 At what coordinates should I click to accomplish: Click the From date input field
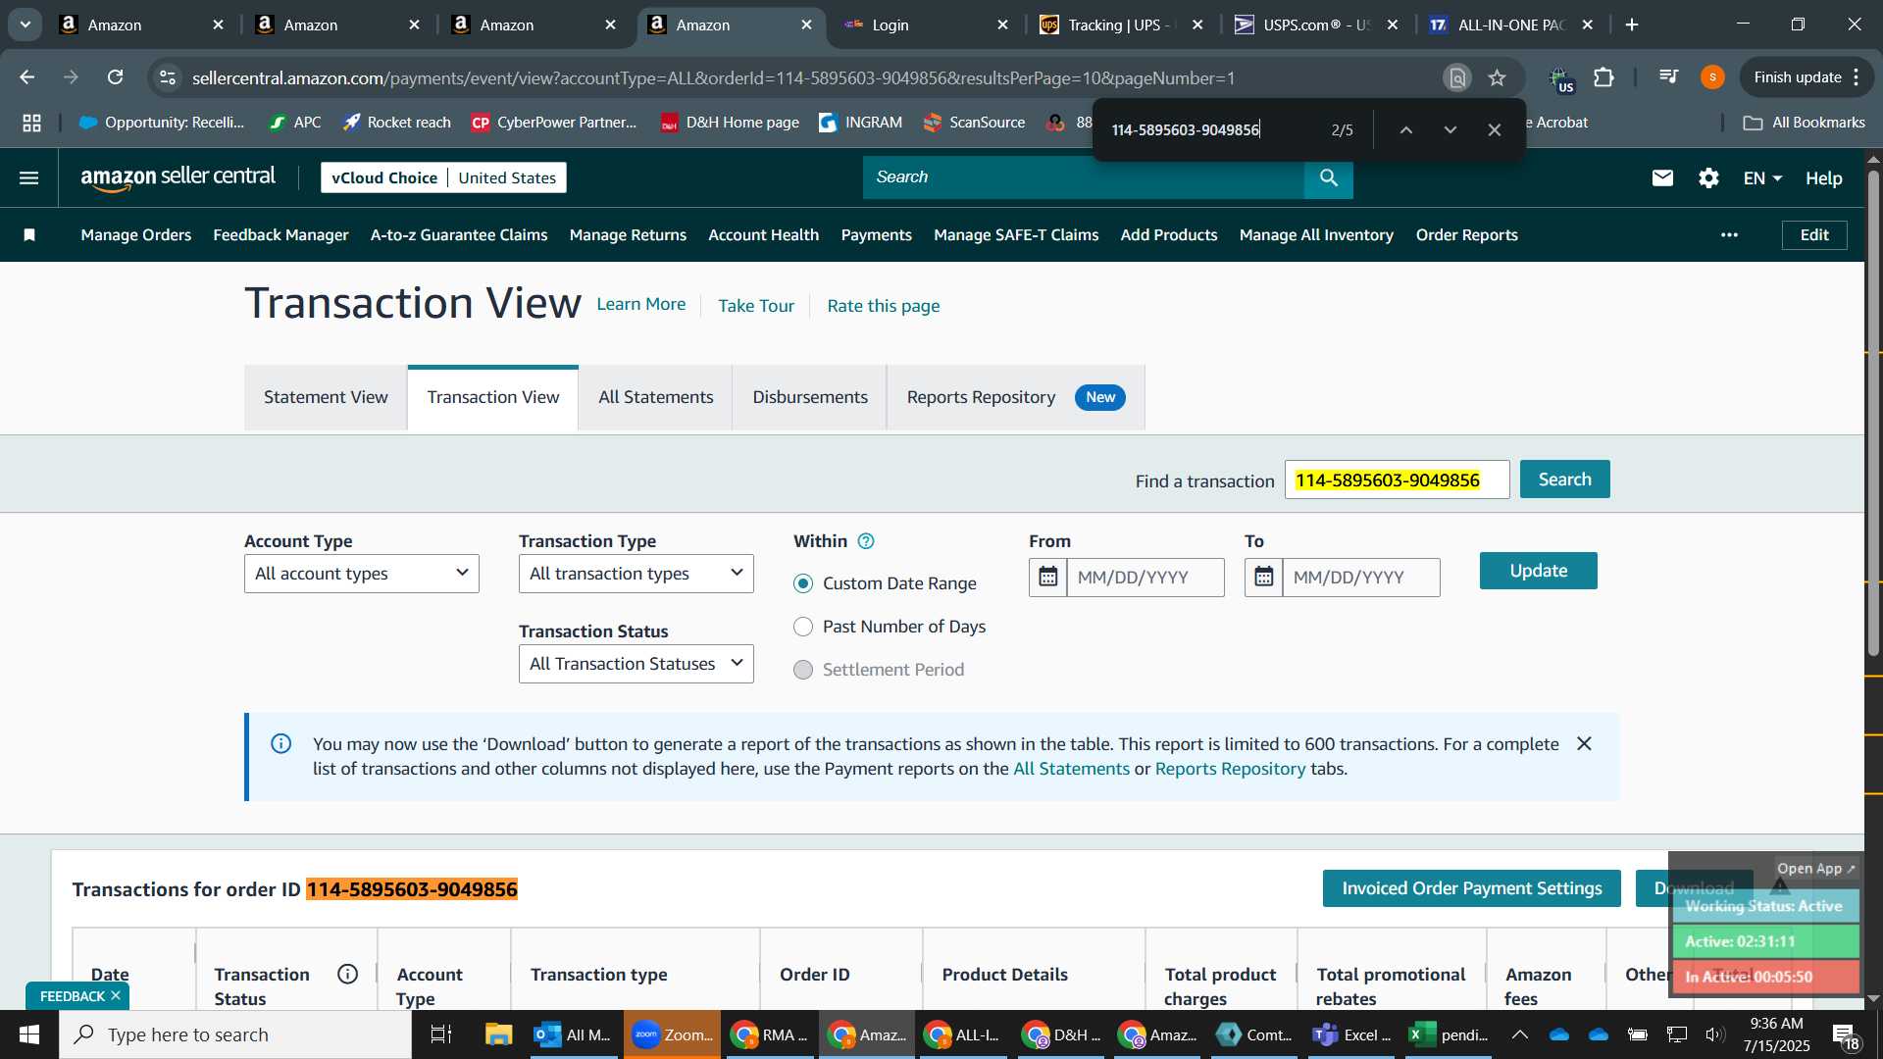click(1145, 578)
